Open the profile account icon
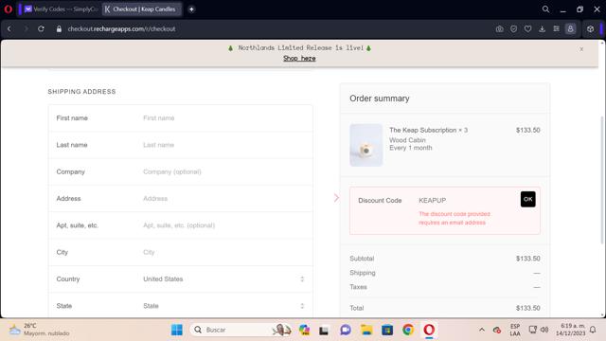606x341 pixels. click(570, 29)
